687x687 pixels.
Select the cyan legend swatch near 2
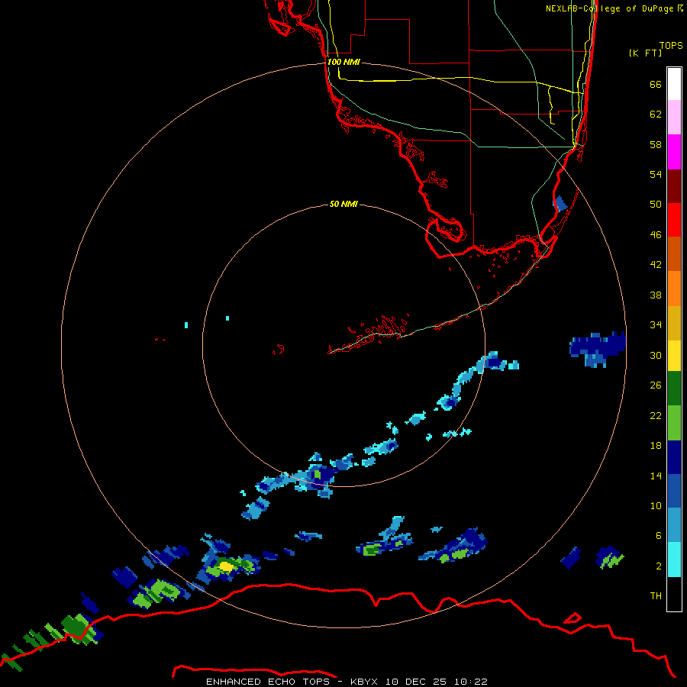[x=674, y=560]
